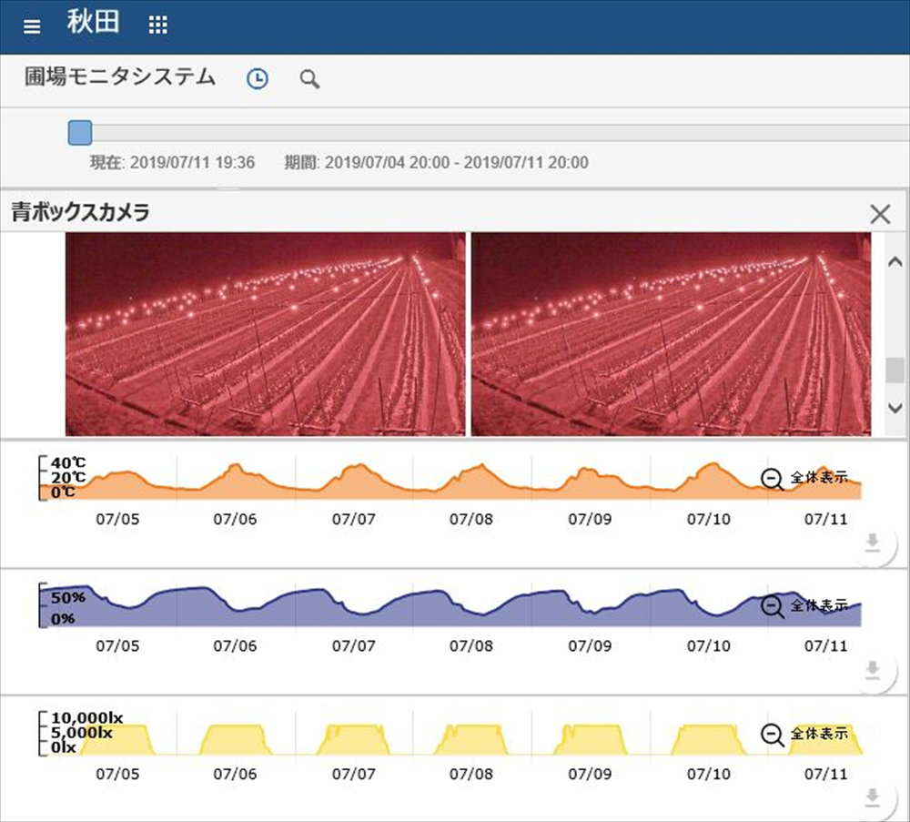Click 07/06 label on humidity chart
910x822 pixels.
click(235, 645)
